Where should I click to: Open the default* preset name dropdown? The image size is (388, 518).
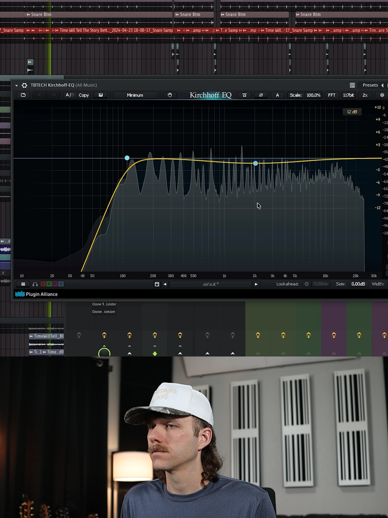pyautogui.click(x=211, y=284)
